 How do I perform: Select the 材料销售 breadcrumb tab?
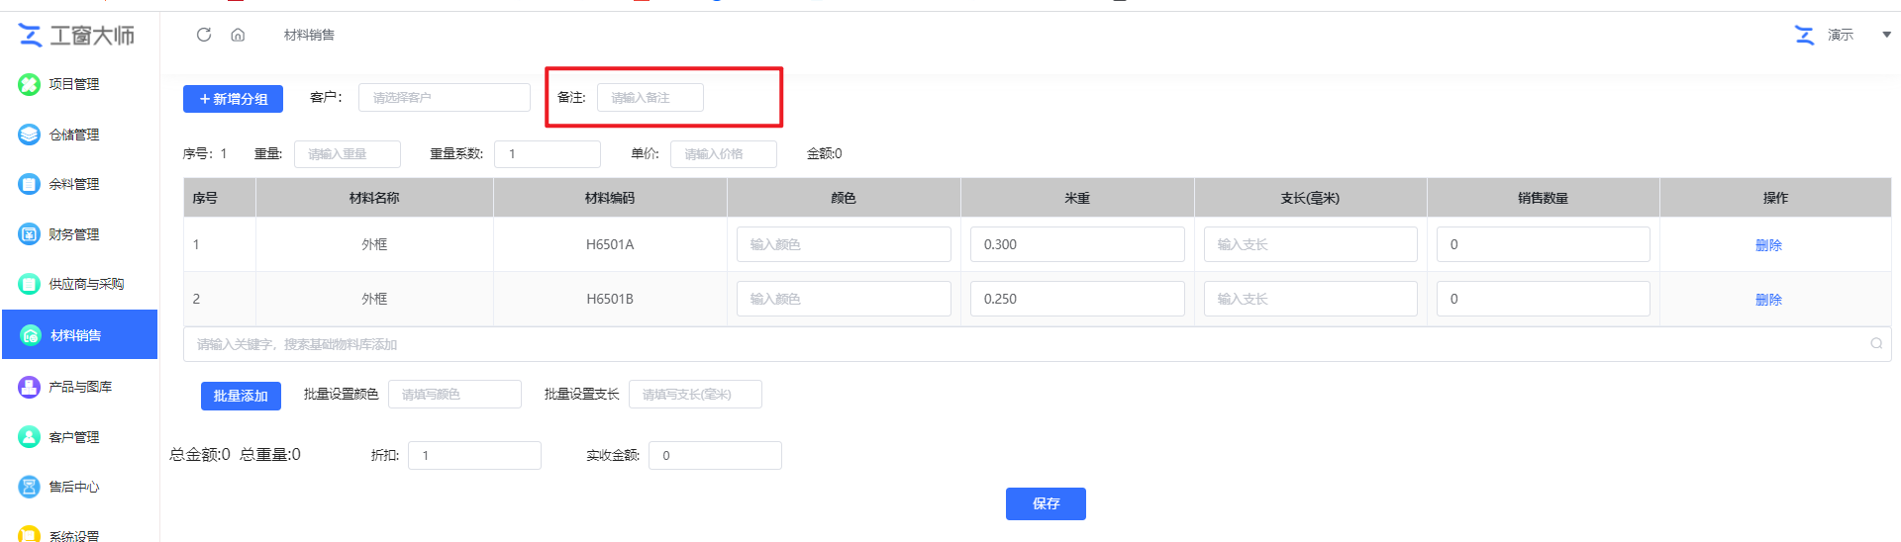309,35
